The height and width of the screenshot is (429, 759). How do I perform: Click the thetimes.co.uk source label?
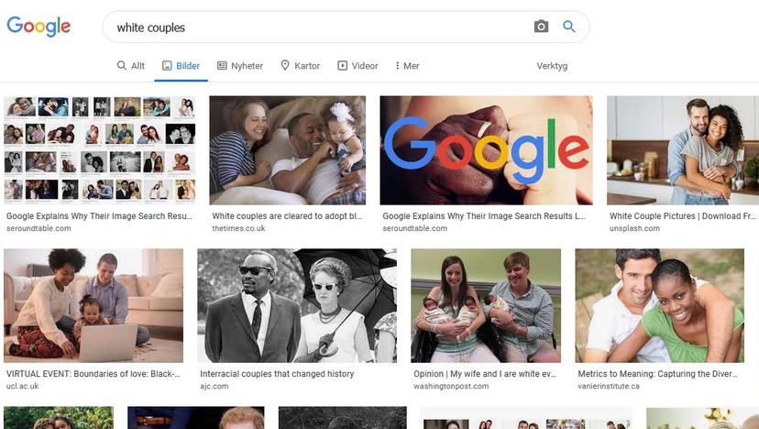click(x=238, y=228)
